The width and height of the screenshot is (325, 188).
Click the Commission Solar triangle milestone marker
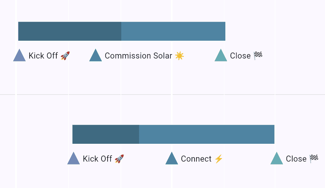tap(95, 56)
